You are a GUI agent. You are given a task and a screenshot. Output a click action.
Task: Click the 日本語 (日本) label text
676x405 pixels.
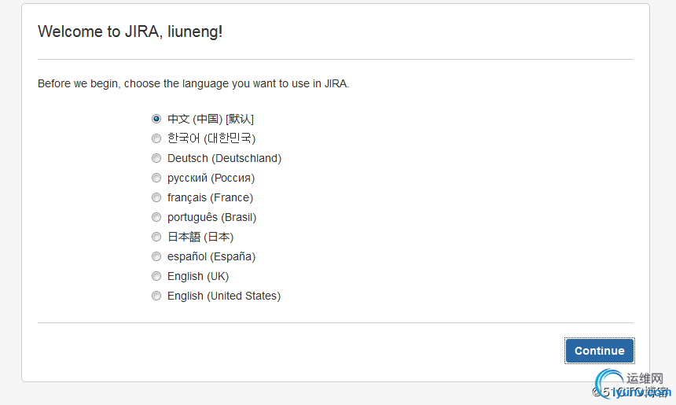click(200, 237)
